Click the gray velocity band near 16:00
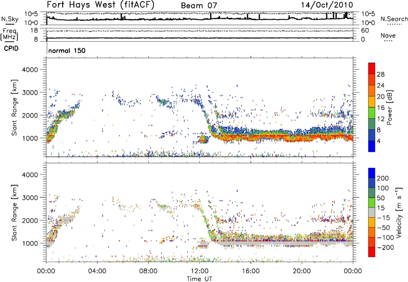The height and width of the screenshot is (282, 408). point(250,244)
